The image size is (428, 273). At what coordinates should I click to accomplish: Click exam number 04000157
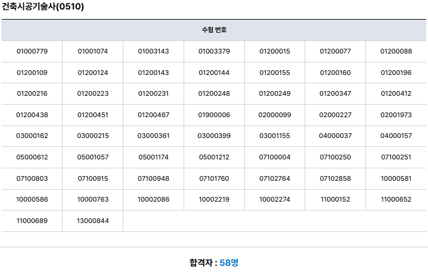[396, 136]
